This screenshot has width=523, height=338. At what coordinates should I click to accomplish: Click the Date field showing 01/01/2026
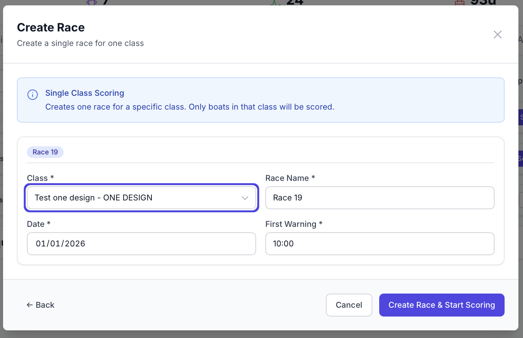[141, 244]
